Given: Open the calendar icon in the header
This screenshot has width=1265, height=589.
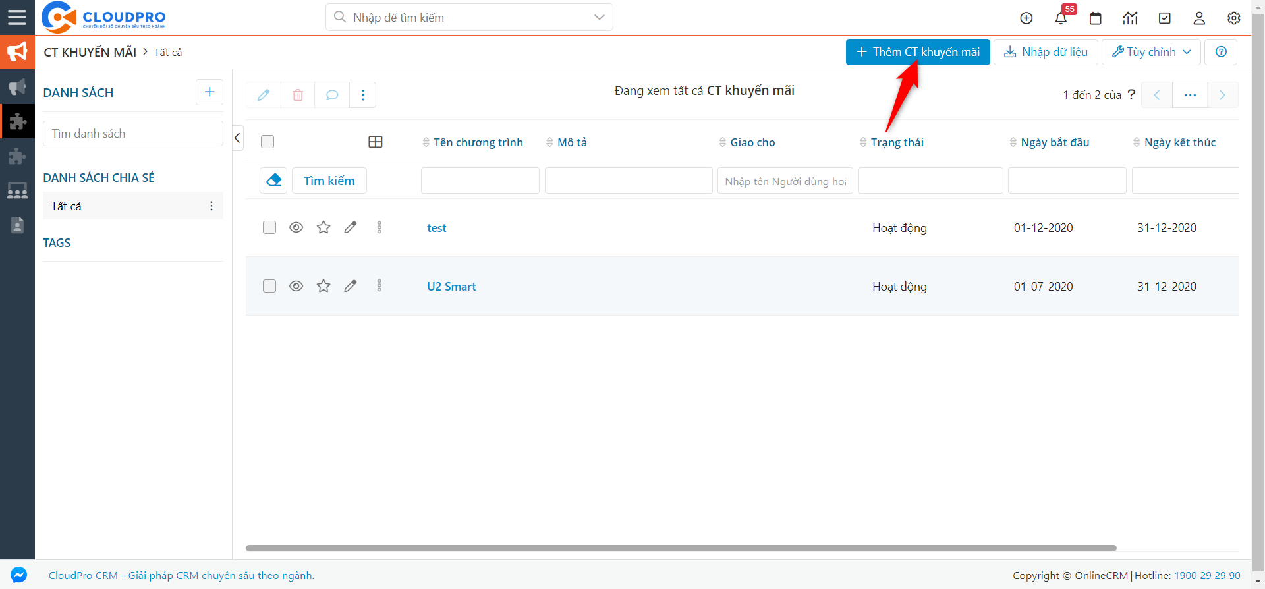Looking at the screenshot, I should point(1096,18).
